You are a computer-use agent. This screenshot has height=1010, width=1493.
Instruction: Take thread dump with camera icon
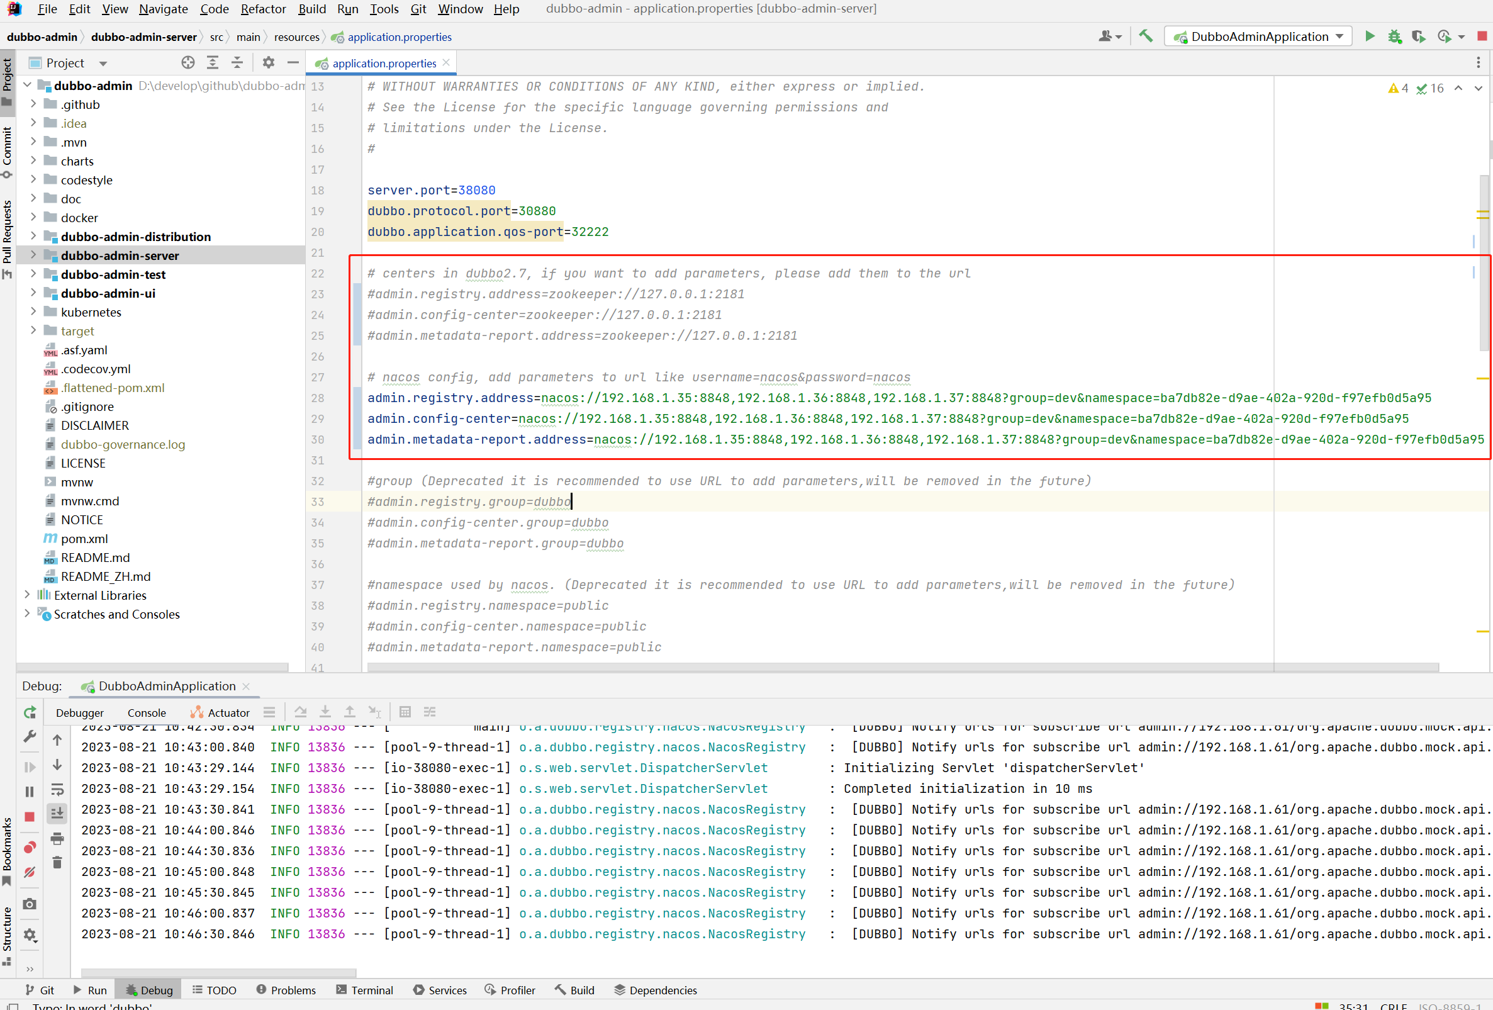30,904
